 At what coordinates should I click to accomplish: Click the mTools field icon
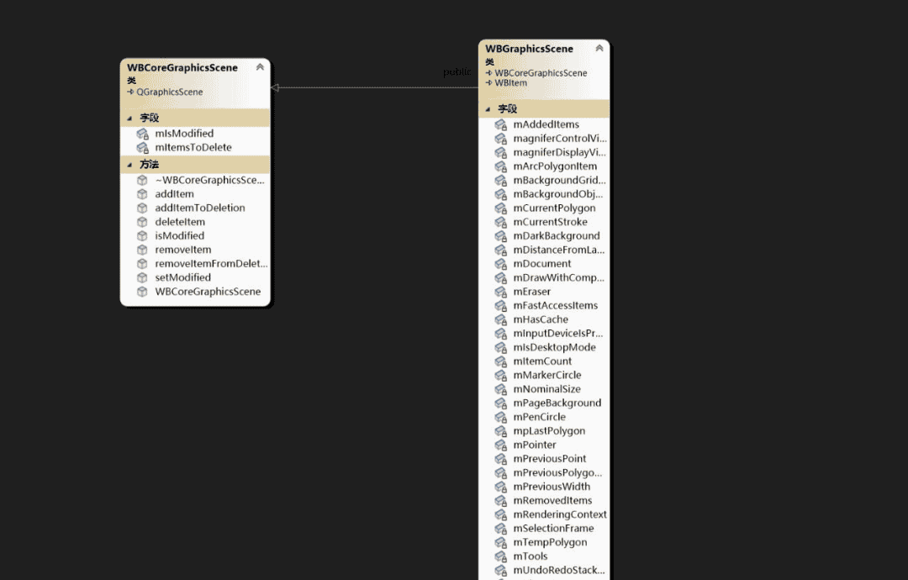[500, 556]
